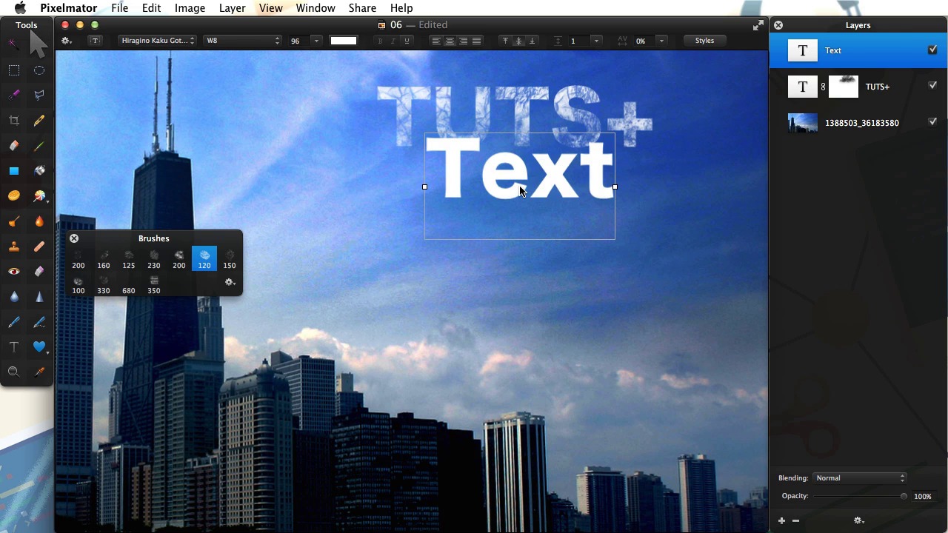Select the Move arrow tool
The height and width of the screenshot is (533, 948).
tap(39, 44)
